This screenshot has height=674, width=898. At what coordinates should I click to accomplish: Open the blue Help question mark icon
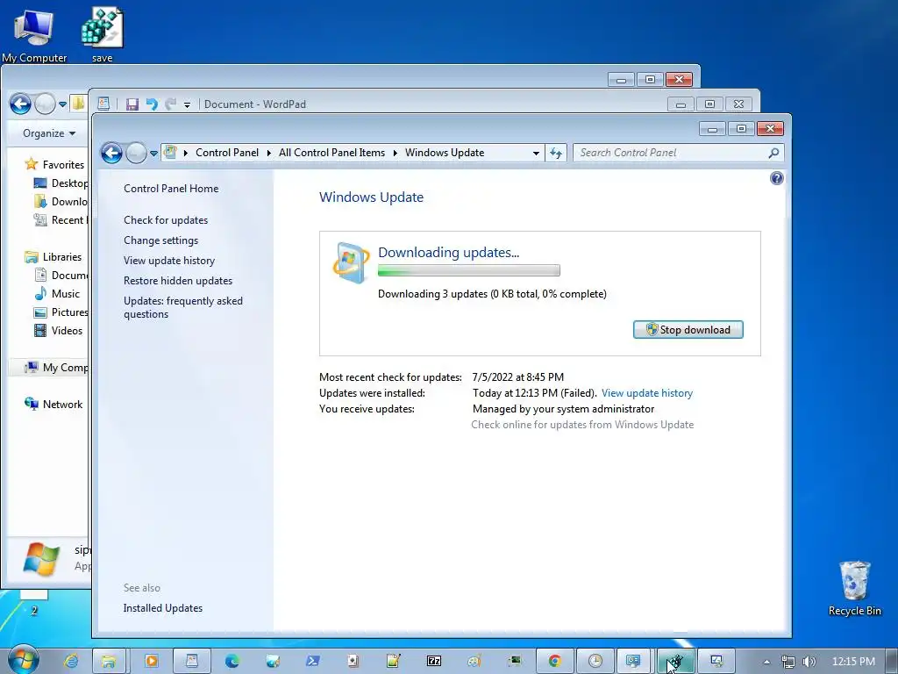[777, 178]
